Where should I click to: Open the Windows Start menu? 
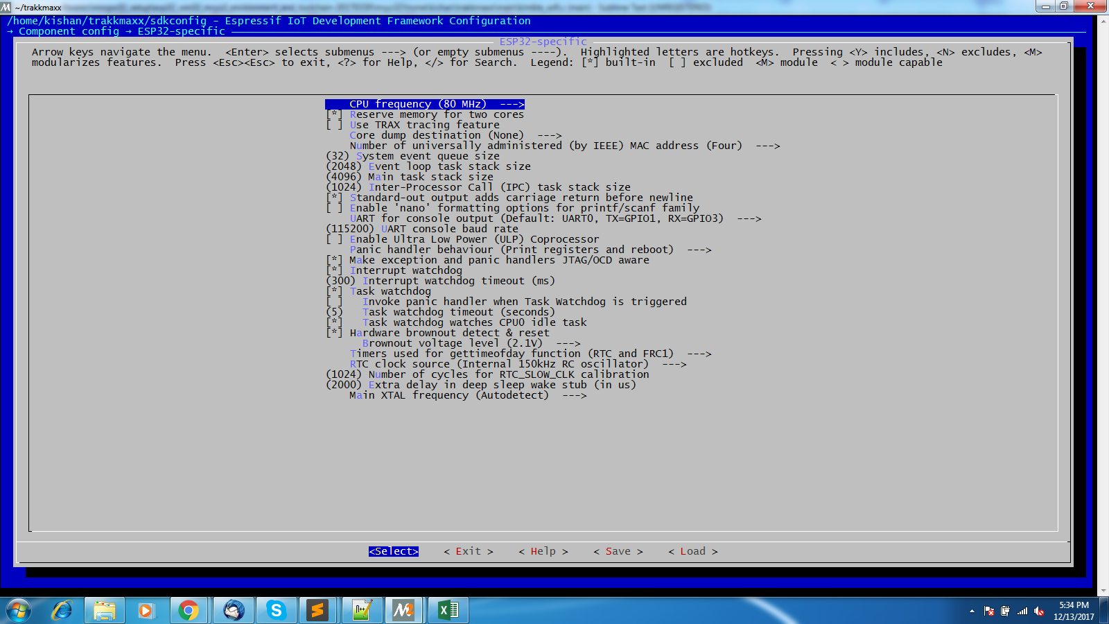pos(18,611)
